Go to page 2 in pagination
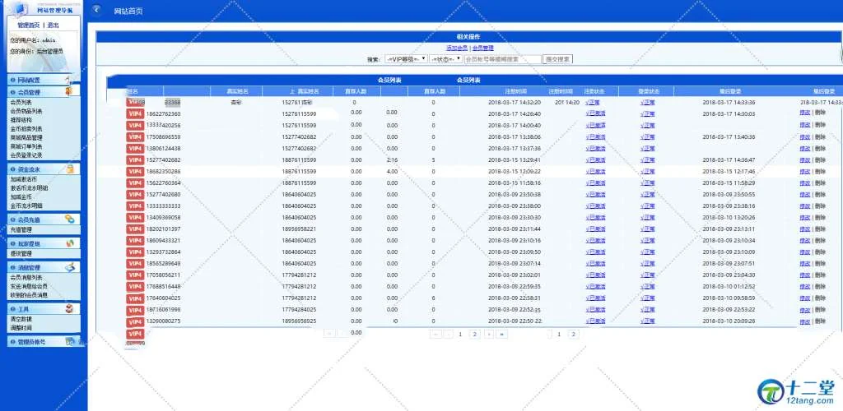The height and width of the screenshot is (411, 843). [473, 335]
